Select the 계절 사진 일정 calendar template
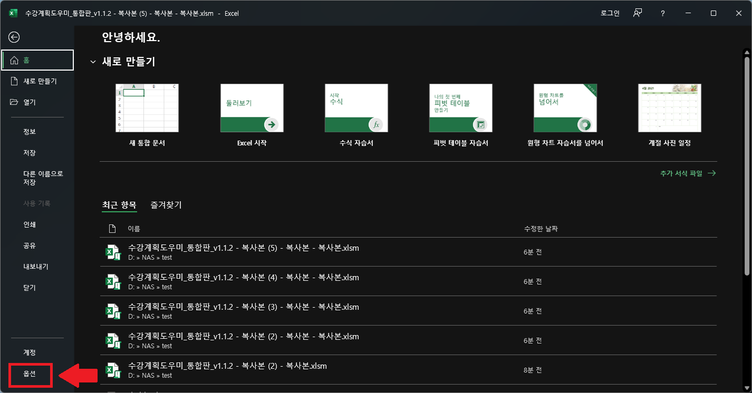The height and width of the screenshot is (393, 752). click(669, 108)
